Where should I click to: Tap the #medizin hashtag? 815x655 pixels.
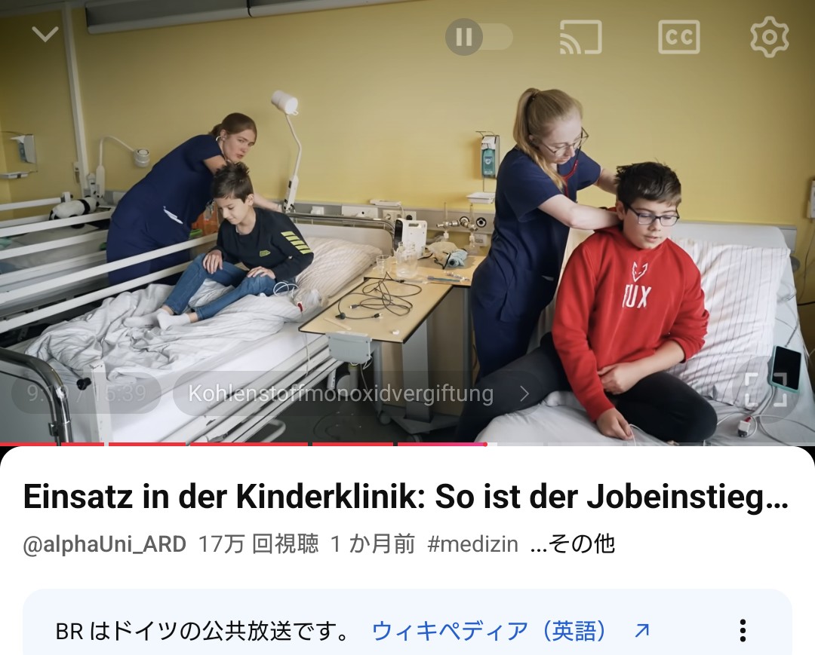pos(472,544)
